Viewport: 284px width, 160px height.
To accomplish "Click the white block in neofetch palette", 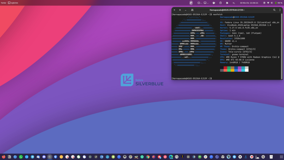I will [x=247, y=70].
